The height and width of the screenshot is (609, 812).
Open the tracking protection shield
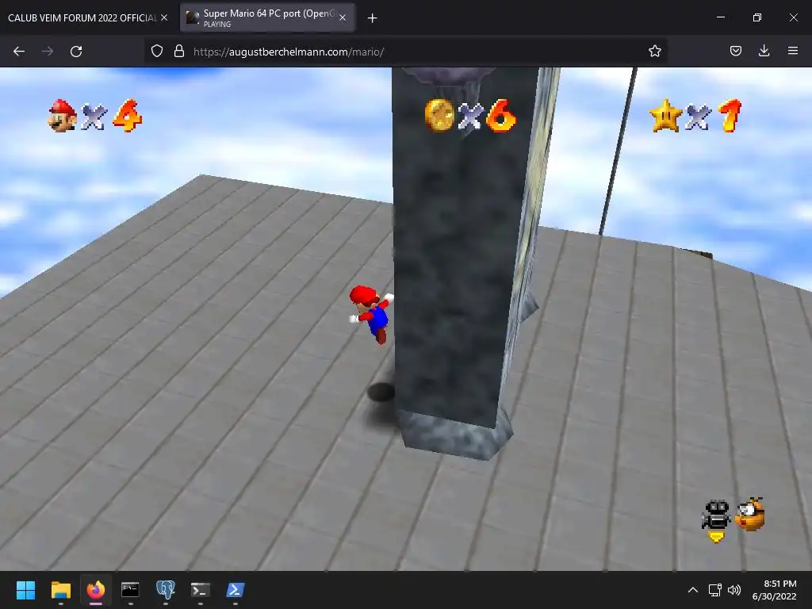click(x=157, y=51)
